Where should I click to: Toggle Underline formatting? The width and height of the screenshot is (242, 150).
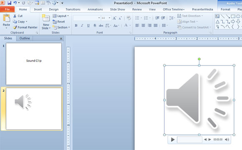(88, 25)
